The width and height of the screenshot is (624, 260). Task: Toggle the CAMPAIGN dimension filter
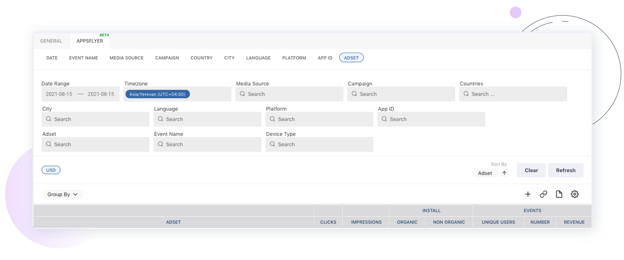(x=167, y=58)
